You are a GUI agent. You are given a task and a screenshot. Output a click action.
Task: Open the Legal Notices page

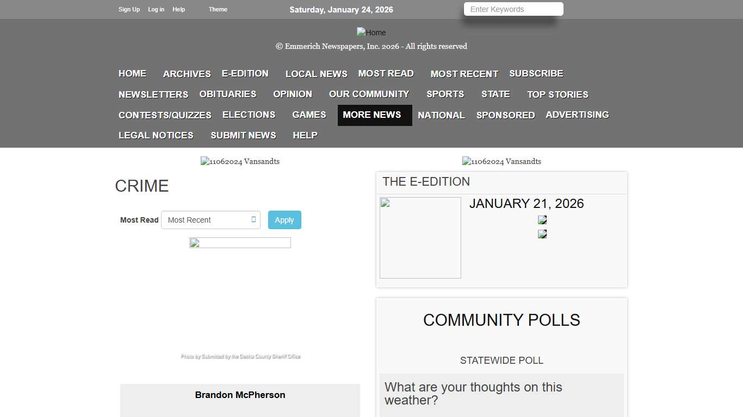click(x=156, y=136)
